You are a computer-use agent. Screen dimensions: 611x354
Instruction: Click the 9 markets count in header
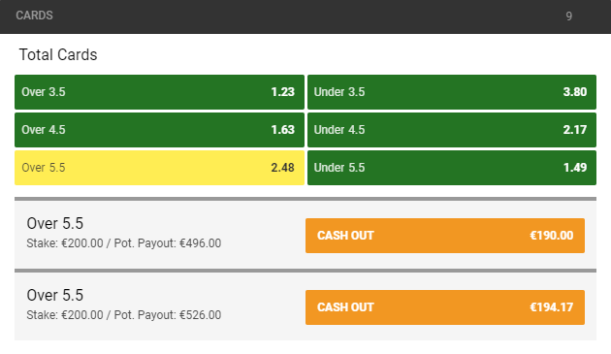(569, 16)
